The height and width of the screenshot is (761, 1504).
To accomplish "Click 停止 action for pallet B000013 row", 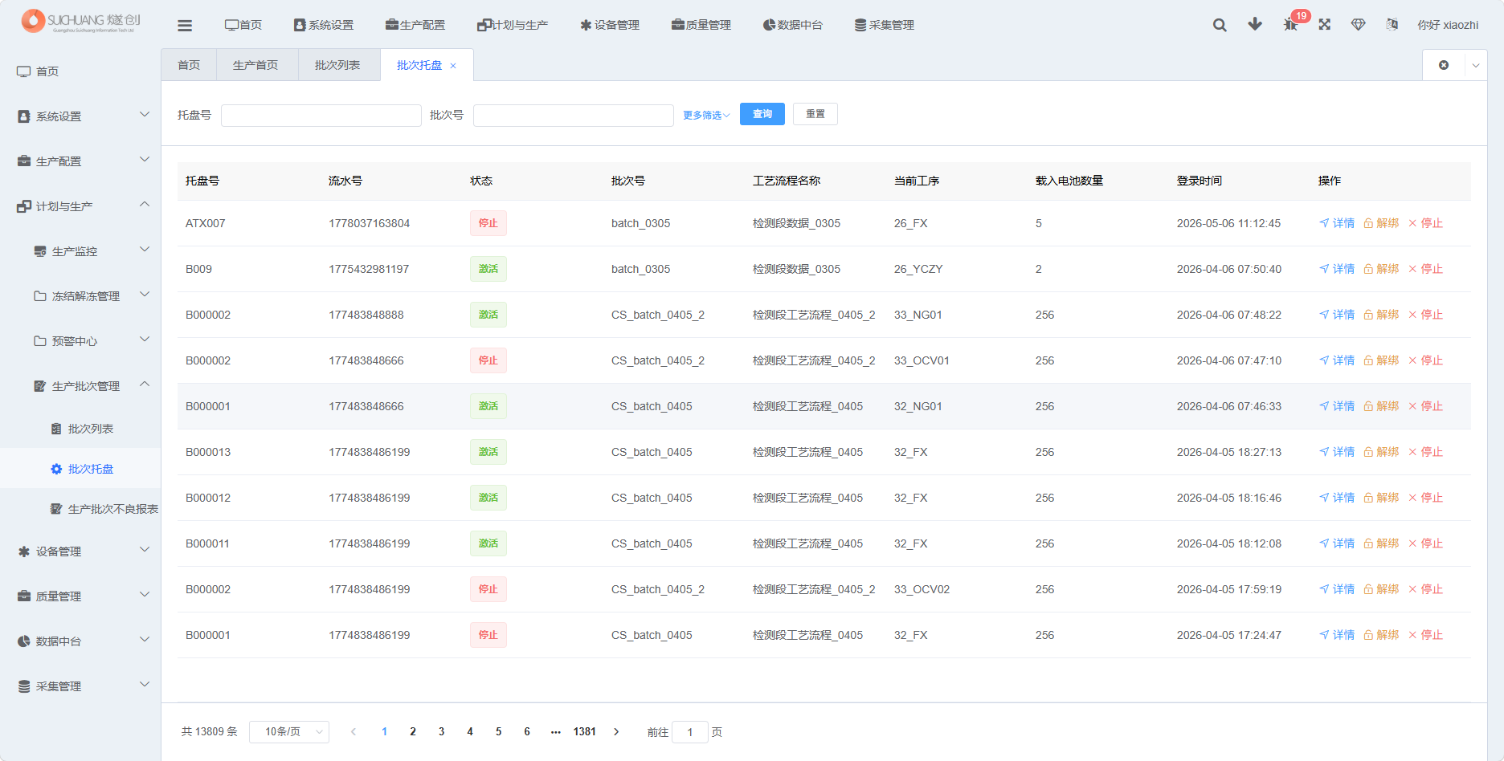I will coord(1425,452).
